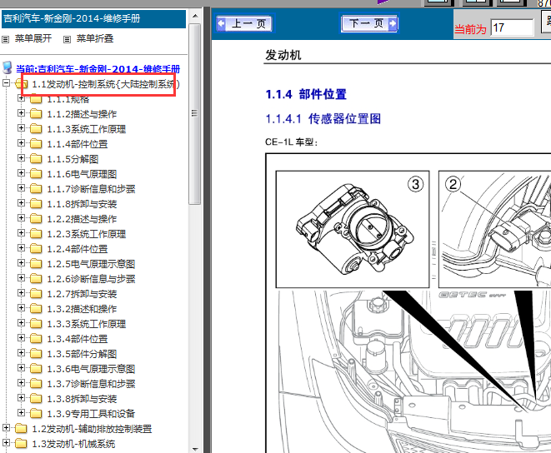This screenshot has width=551, height=453.
Task: Click folder icon of 1.2.4部件位置
Action: [36, 249]
